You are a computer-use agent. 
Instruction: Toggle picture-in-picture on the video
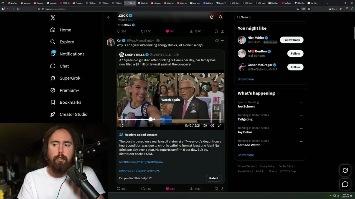point(217,108)
